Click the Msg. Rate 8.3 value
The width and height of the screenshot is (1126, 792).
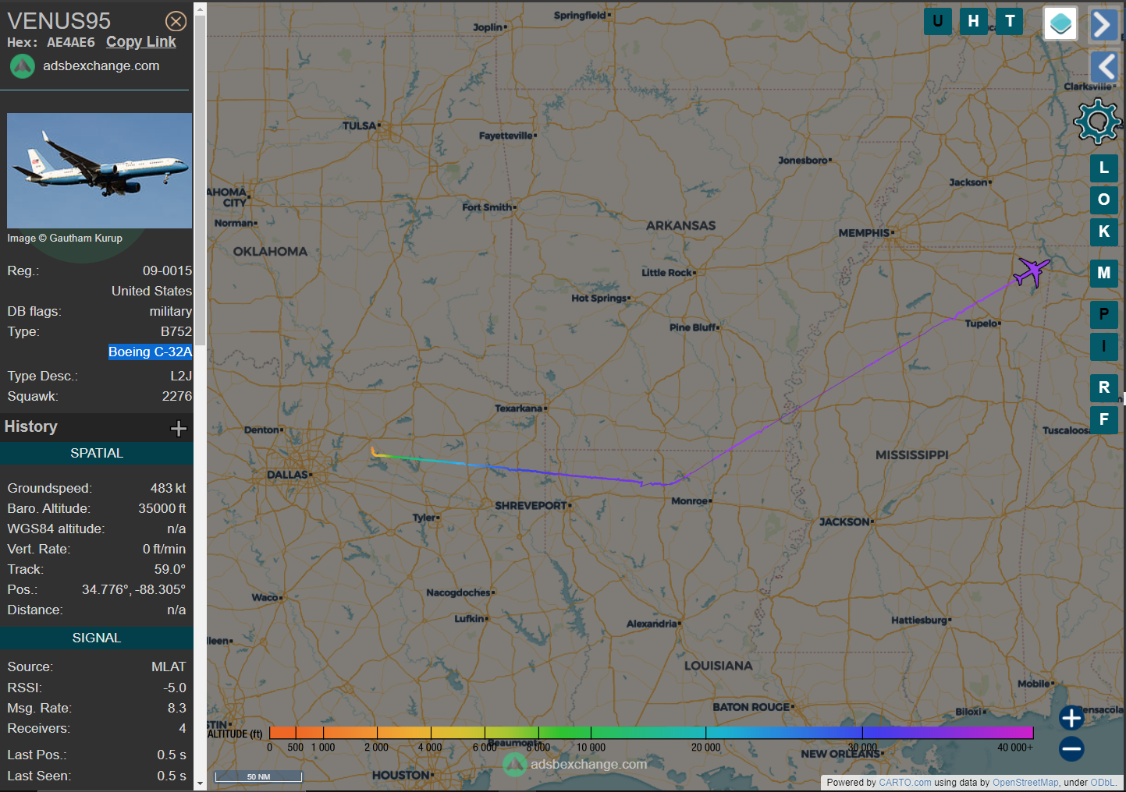(x=176, y=709)
